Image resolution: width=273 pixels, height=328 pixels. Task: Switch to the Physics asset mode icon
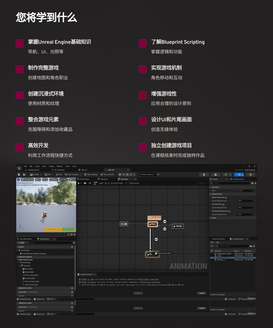pyautogui.click(x=250, y=175)
